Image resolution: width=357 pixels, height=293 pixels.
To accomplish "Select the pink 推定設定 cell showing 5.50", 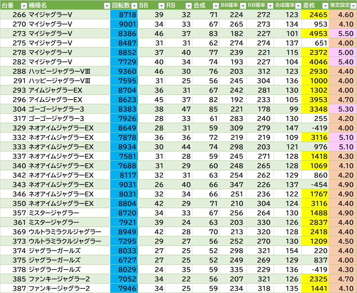I will [343, 34].
